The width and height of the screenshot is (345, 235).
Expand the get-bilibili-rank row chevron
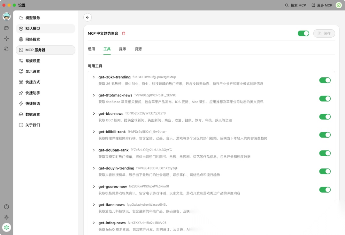(94, 132)
